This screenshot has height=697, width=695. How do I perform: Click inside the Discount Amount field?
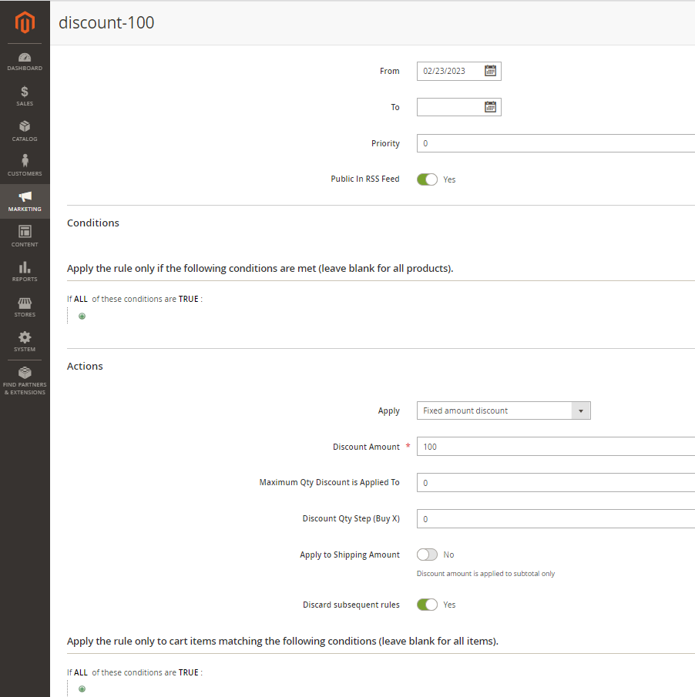click(501, 446)
